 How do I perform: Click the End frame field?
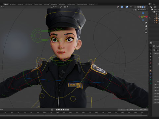[x=143, y=110]
